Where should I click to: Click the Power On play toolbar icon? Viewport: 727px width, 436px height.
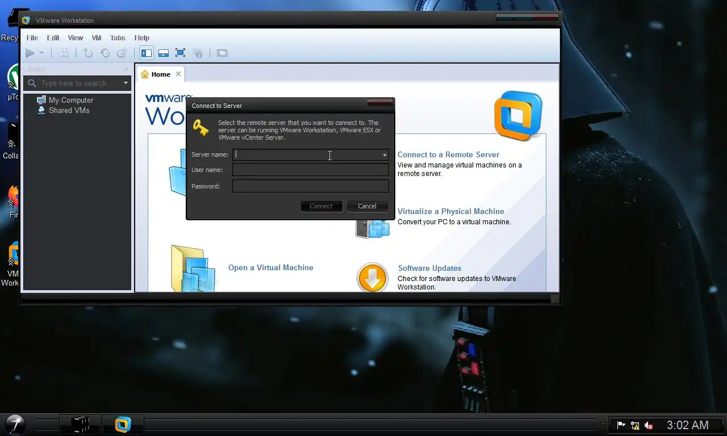(x=30, y=53)
